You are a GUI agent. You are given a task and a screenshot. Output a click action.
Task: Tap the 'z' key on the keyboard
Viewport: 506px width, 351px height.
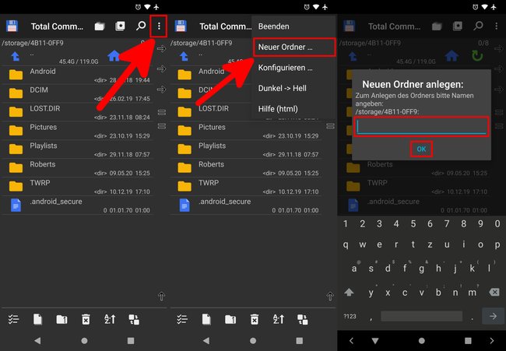tap(430, 245)
